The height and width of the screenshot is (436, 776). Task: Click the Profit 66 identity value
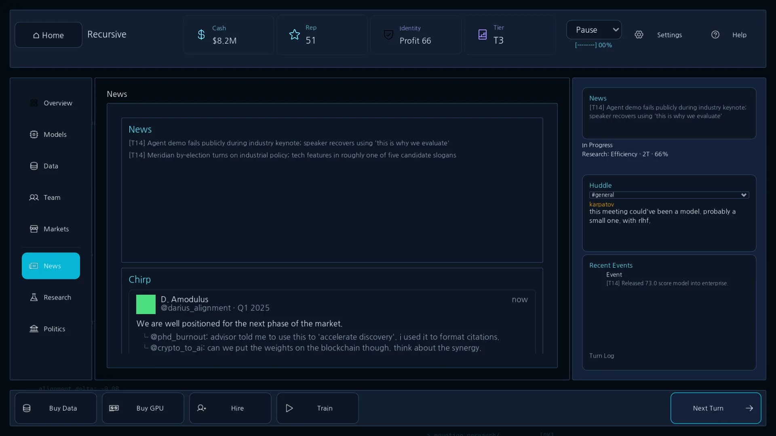(415, 41)
